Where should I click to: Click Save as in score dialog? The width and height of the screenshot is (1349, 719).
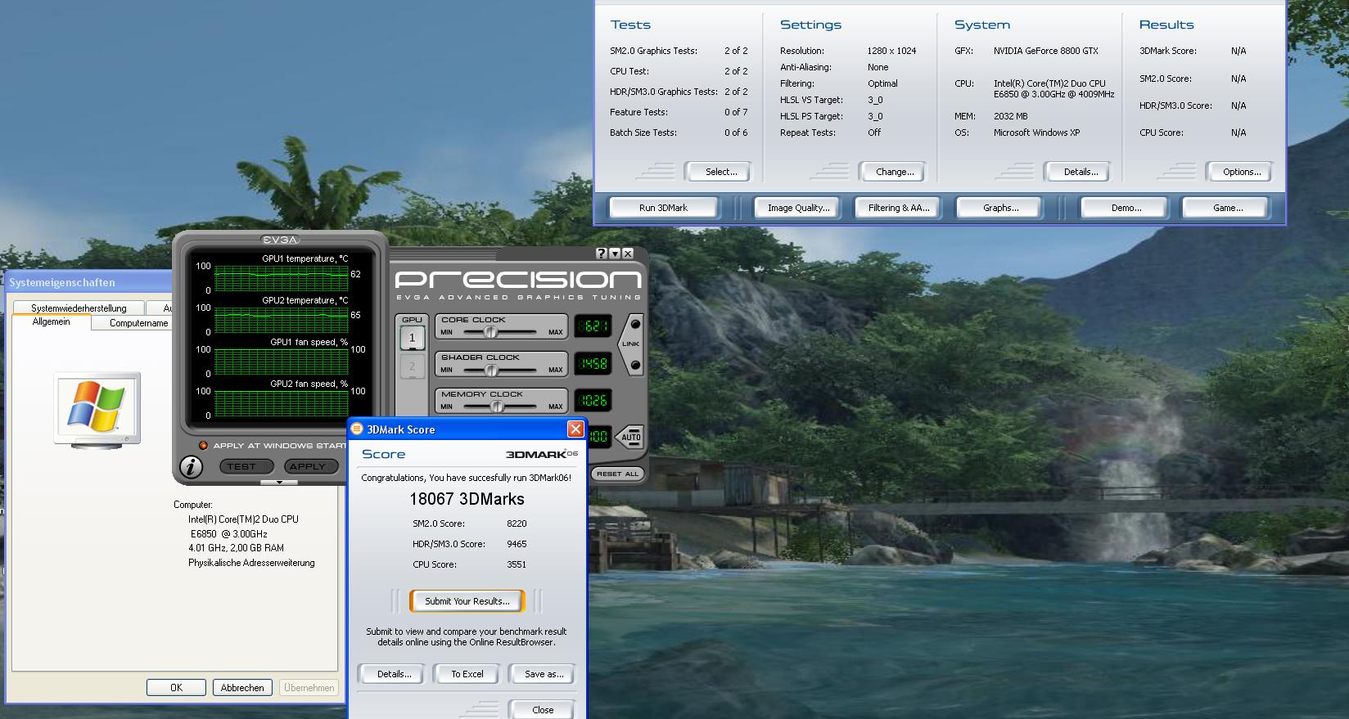point(544,674)
